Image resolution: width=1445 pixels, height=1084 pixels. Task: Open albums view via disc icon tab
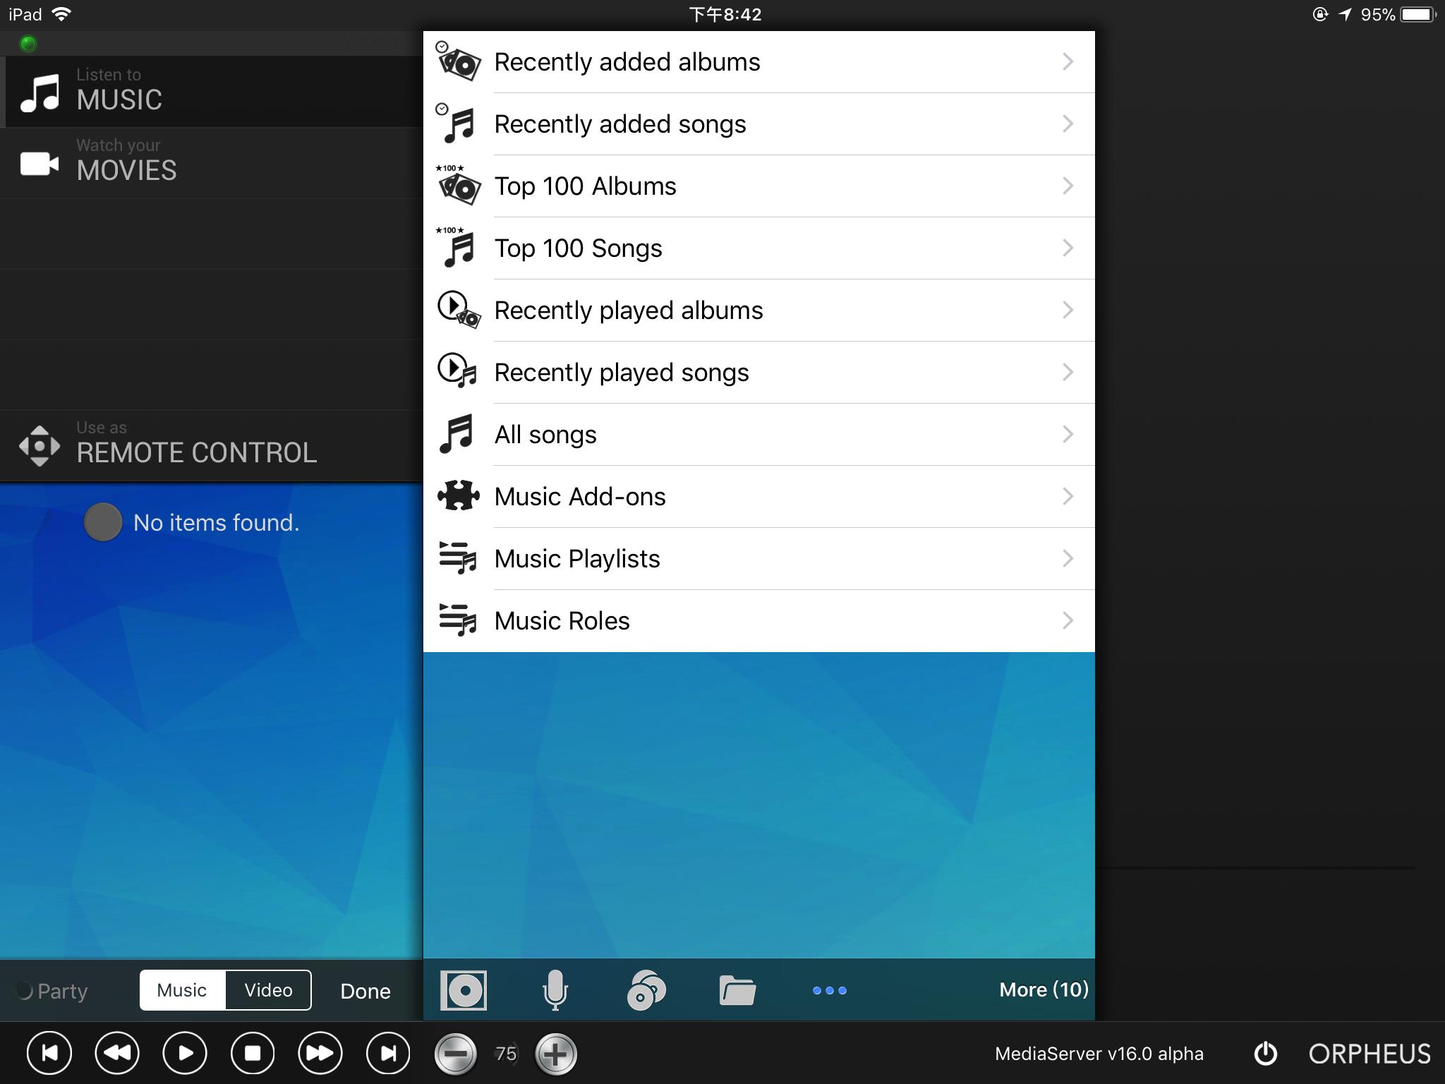click(464, 990)
